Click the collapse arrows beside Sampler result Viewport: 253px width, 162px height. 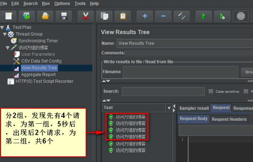click(x=174, y=108)
